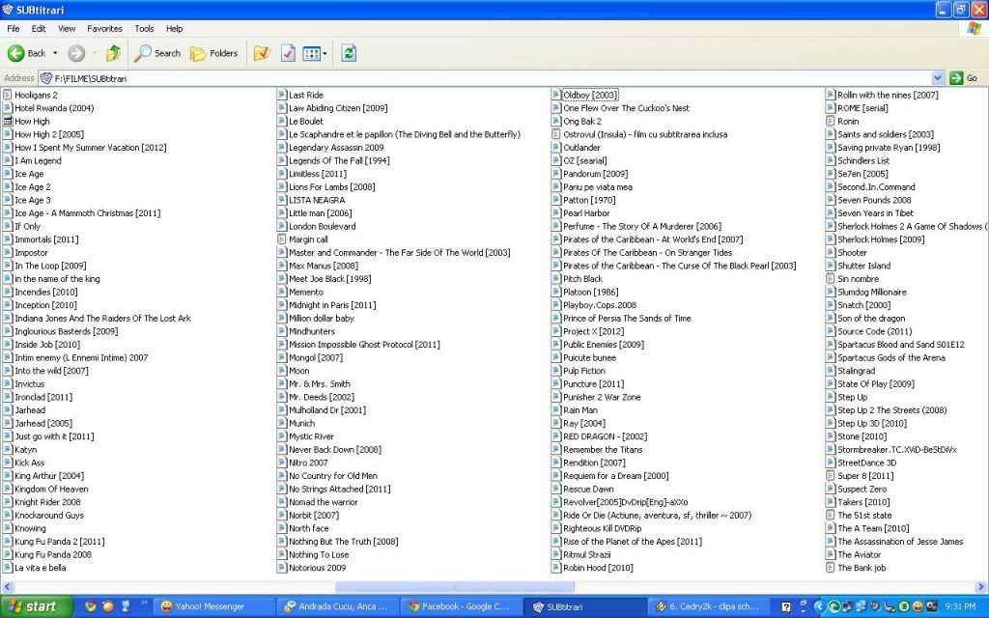Toggle the Folders tree pane

(214, 54)
